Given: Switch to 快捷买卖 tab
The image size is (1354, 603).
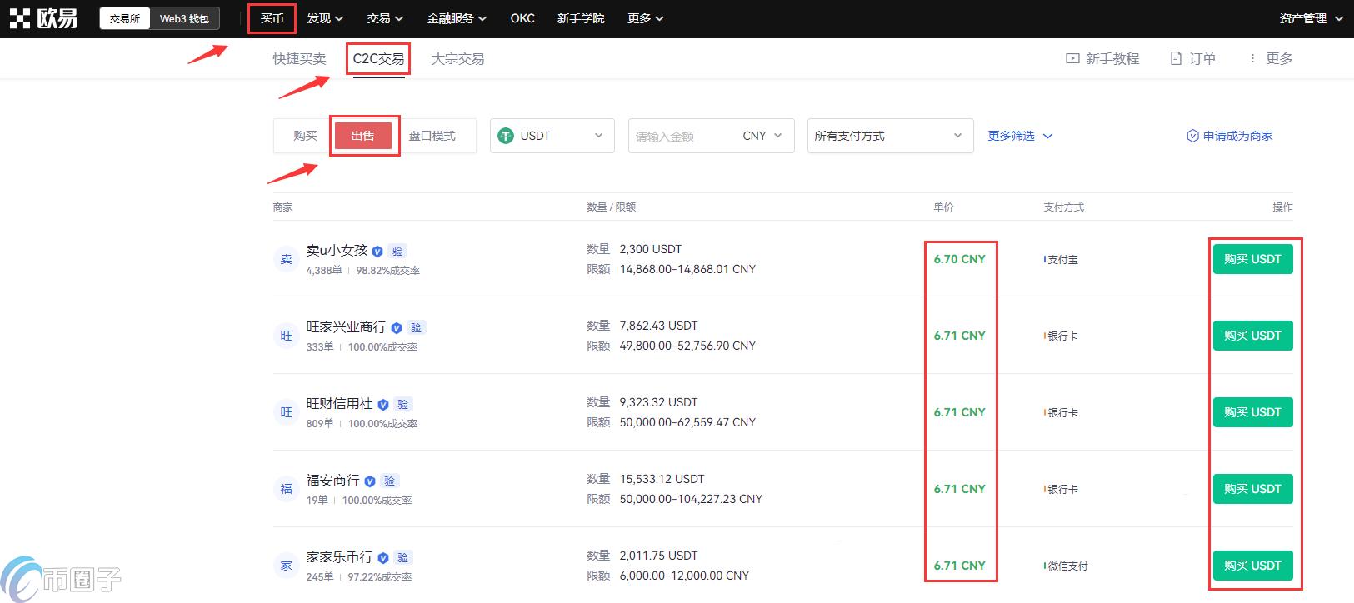Looking at the screenshot, I should (x=299, y=59).
